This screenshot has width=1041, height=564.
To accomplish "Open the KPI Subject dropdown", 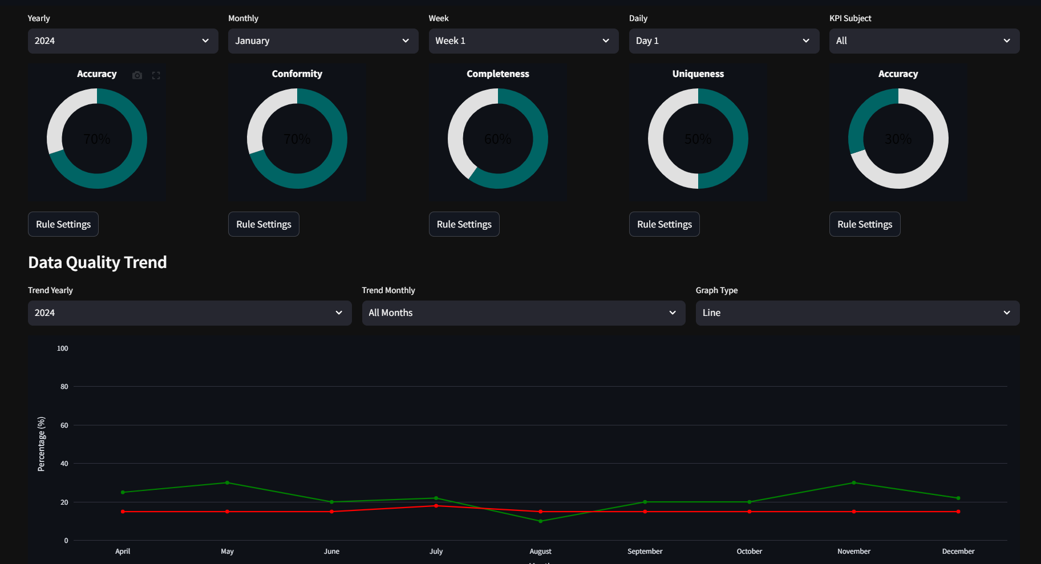I will (923, 41).
